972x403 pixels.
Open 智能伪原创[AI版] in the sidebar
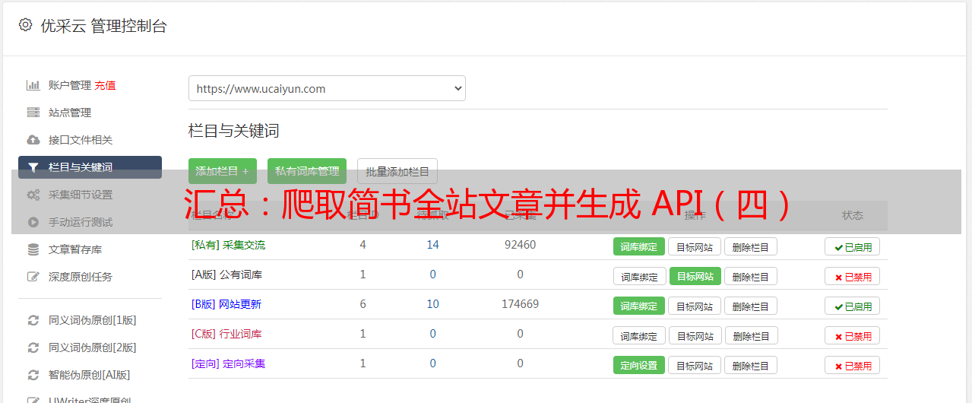[x=90, y=375]
